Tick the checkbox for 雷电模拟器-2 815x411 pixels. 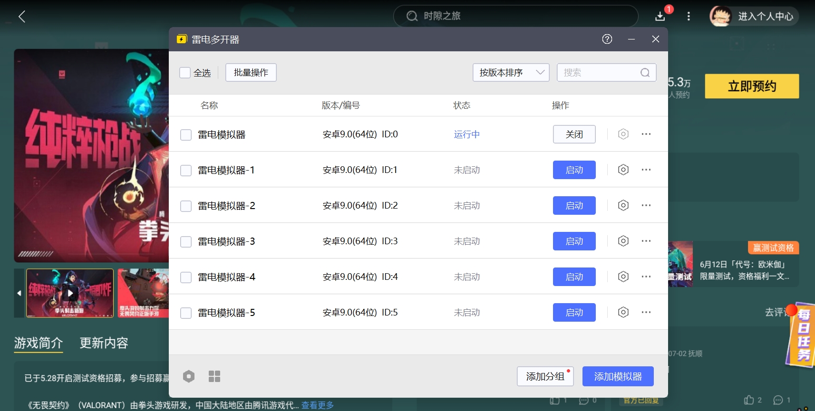(x=186, y=206)
